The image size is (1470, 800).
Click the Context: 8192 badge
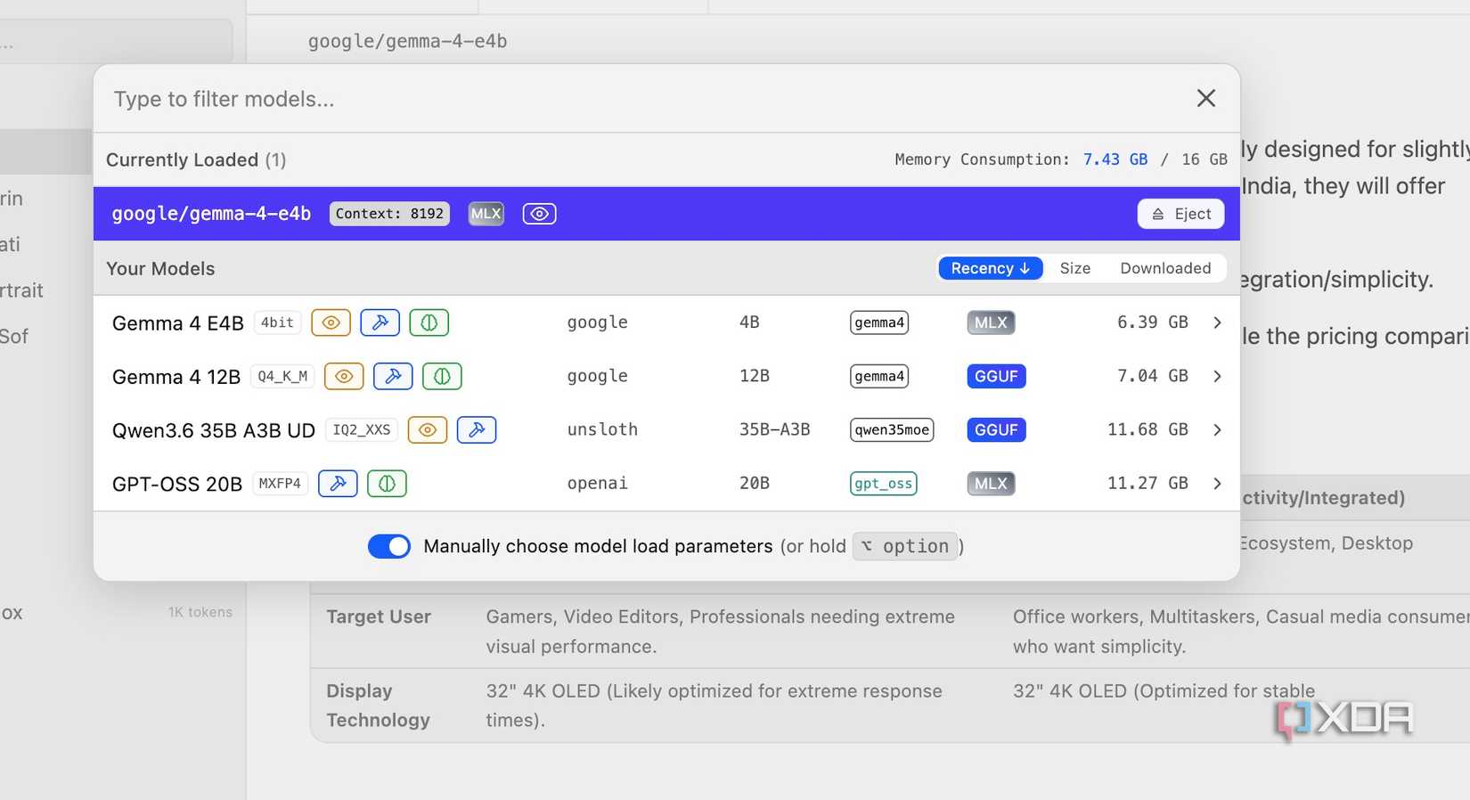tap(389, 214)
